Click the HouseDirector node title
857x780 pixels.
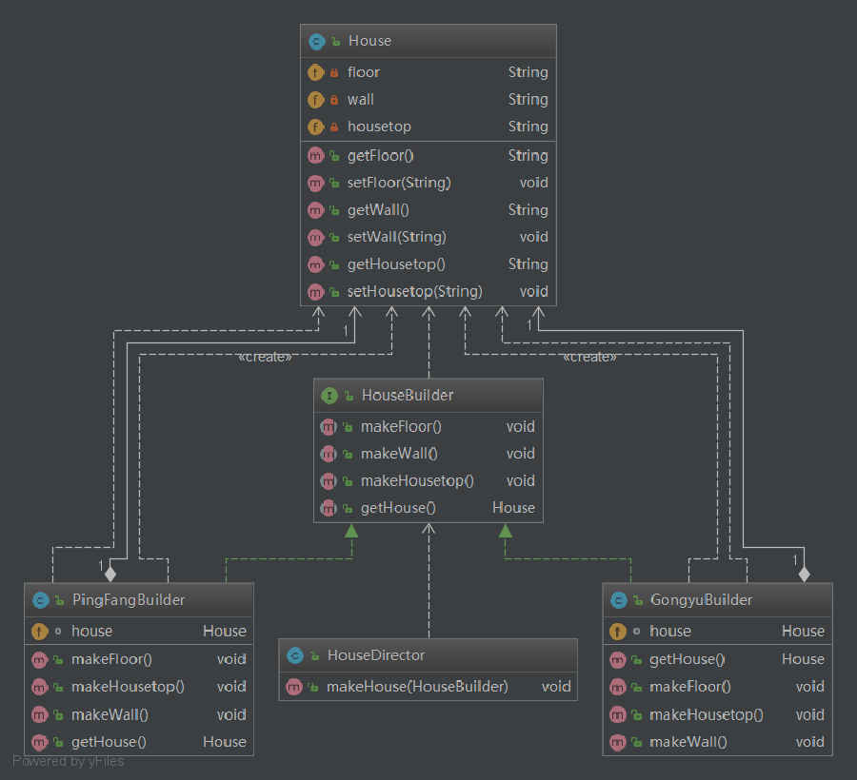click(x=375, y=655)
